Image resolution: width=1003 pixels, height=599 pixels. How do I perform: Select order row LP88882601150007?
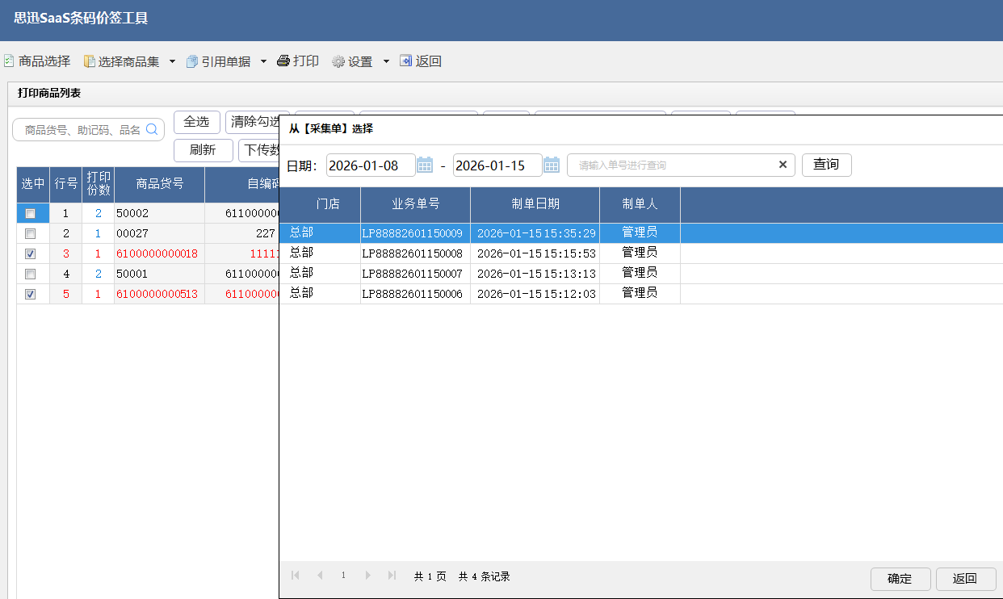tap(412, 274)
